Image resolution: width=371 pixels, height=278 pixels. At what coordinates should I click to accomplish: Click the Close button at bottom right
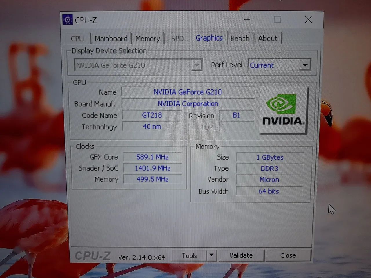tap(288, 255)
